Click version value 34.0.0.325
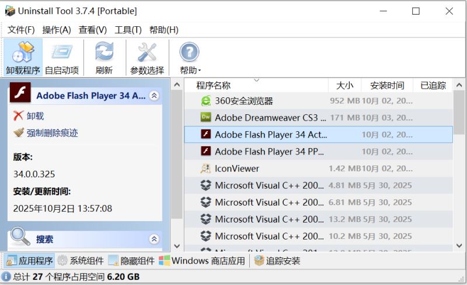 click(x=34, y=174)
